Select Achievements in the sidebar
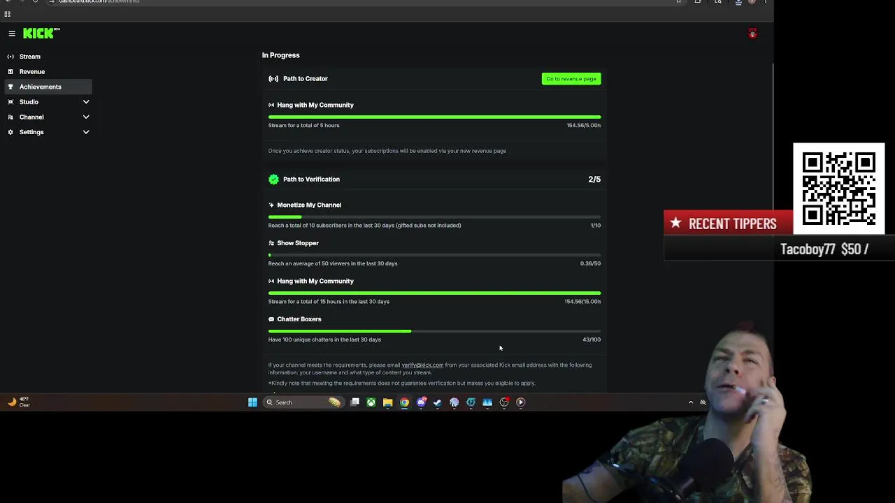The width and height of the screenshot is (895, 503). click(x=48, y=87)
